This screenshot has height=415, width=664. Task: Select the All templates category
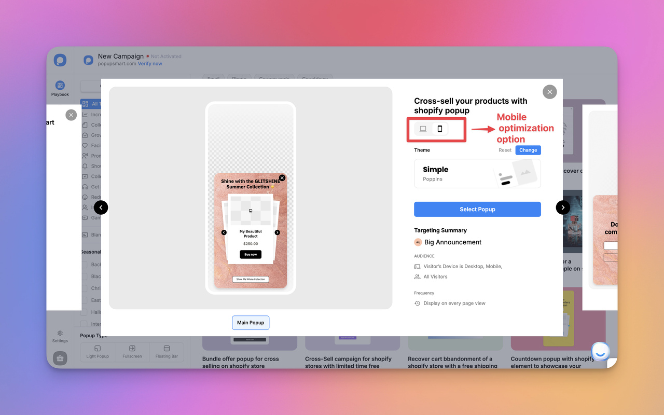pyautogui.click(x=90, y=104)
